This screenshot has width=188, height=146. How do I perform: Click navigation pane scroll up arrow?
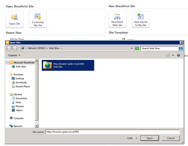click(x=37, y=60)
